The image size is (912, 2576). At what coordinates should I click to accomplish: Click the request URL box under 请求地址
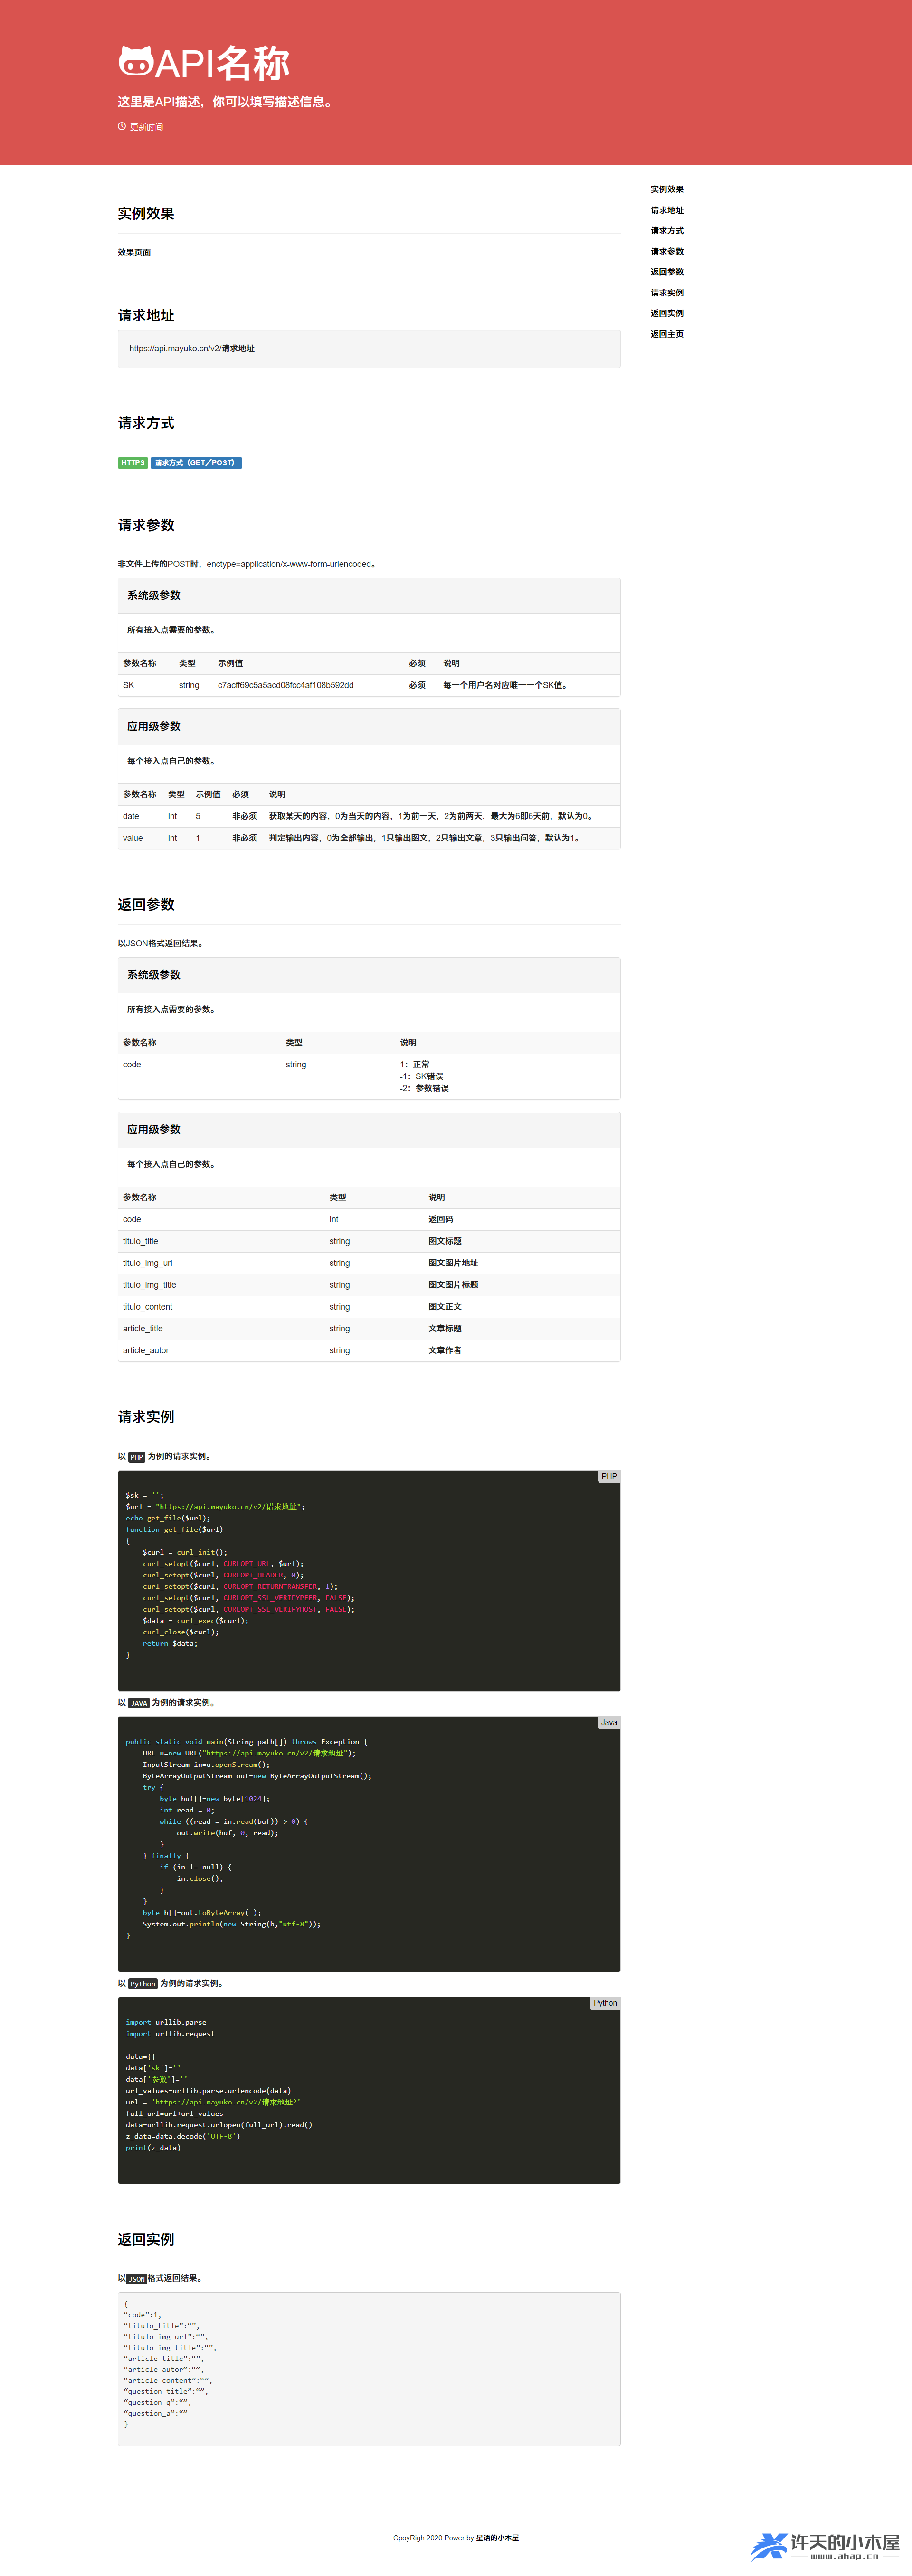[369, 349]
